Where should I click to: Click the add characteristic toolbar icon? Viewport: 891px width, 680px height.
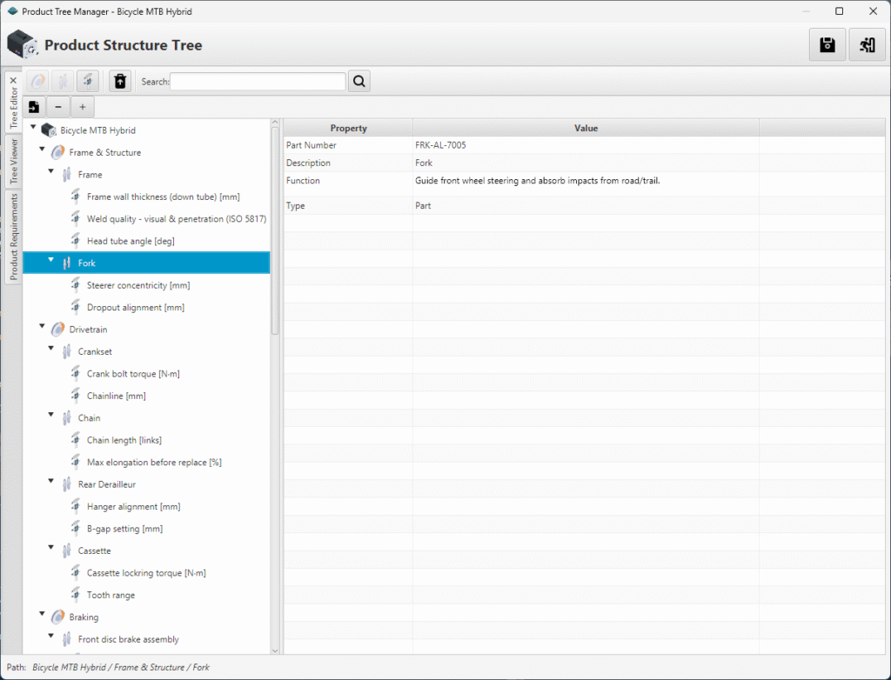pos(87,82)
